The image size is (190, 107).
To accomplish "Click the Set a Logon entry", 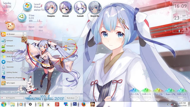I will [x=14, y=83].
